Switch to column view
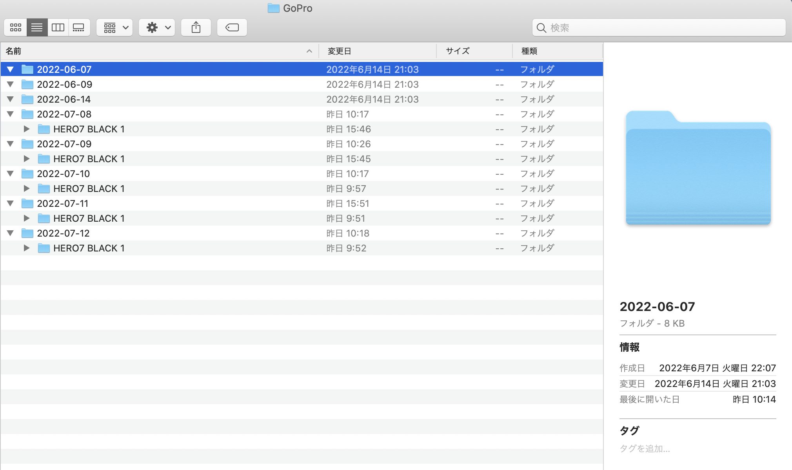The image size is (792, 470). [x=58, y=27]
